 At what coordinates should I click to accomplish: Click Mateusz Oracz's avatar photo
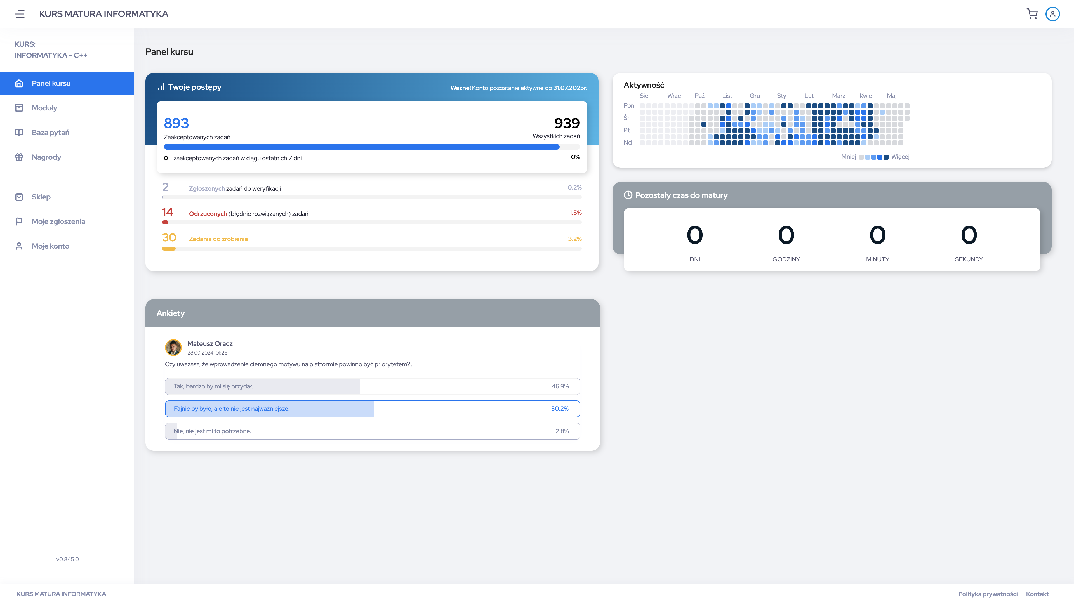pyautogui.click(x=173, y=347)
